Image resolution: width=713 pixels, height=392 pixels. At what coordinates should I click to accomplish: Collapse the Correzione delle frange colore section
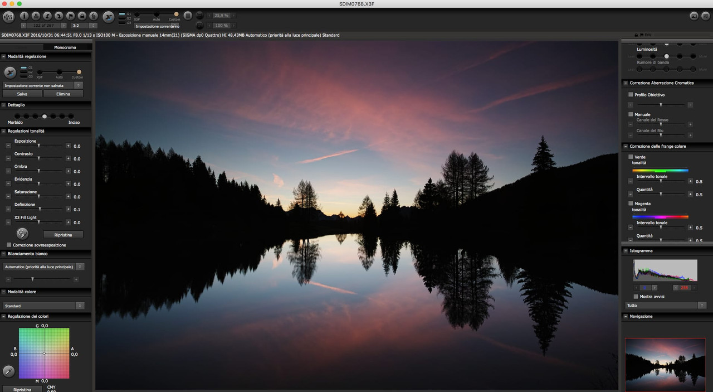pyautogui.click(x=626, y=146)
